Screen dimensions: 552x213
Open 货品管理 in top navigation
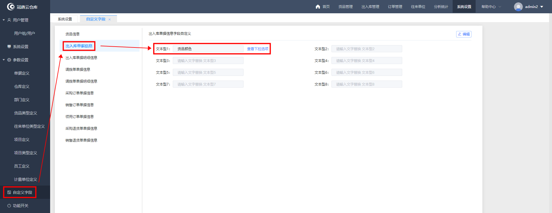pos(346,6)
